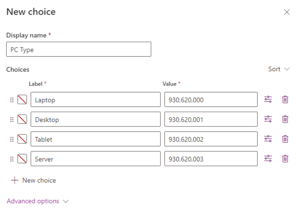The width and height of the screenshot is (296, 208).
Task: Add a New choice row
Action: pos(33,180)
